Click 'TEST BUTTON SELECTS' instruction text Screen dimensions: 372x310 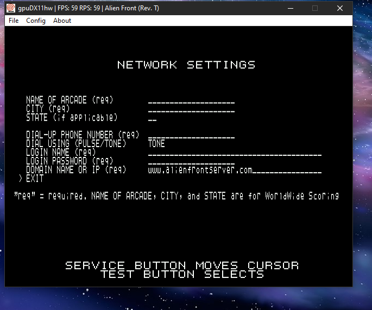click(x=182, y=274)
